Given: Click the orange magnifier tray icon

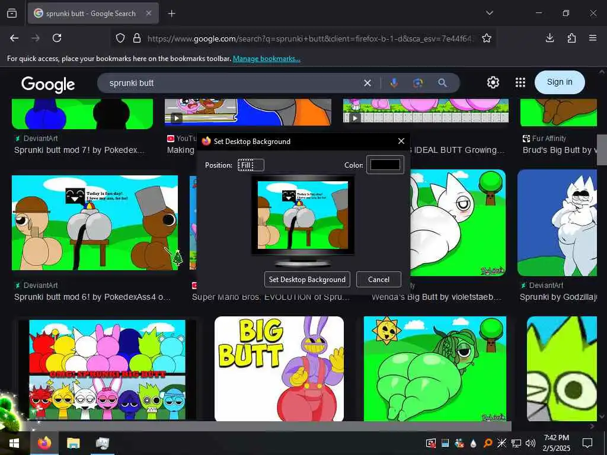Looking at the screenshot, I should click(488, 443).
